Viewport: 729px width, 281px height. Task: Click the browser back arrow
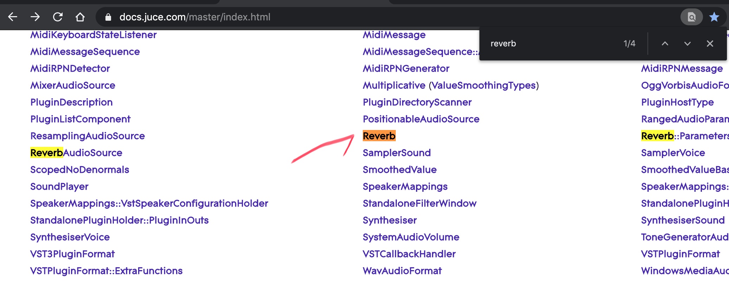13,17
